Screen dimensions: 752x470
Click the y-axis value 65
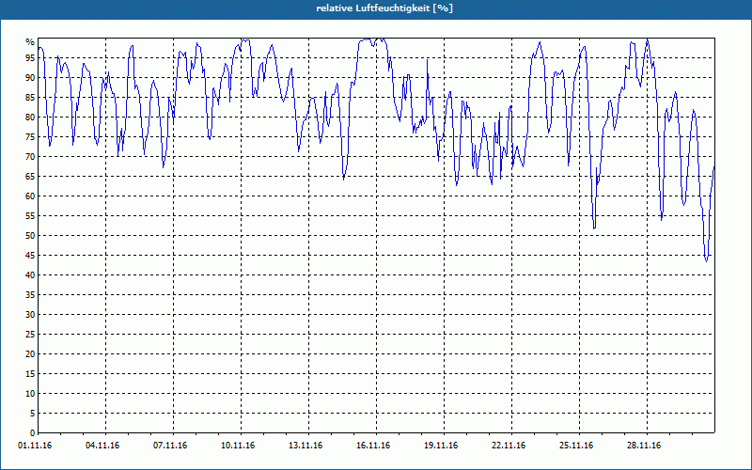point(30,177)
